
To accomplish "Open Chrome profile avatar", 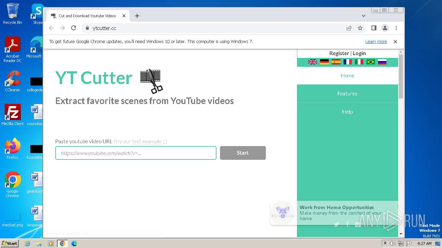I will pos(385,28).
